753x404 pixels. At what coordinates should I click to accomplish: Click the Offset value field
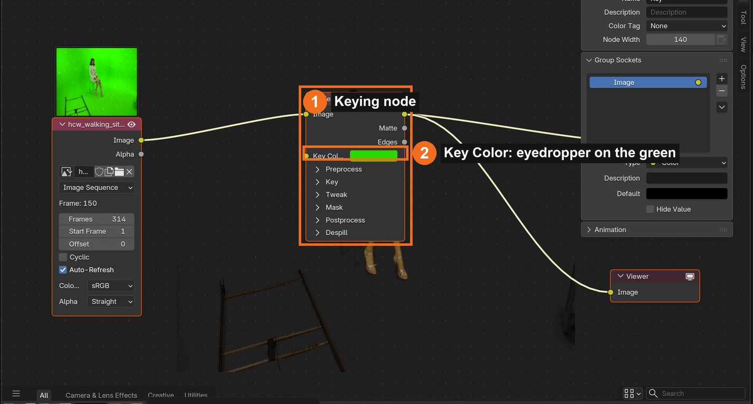97,244
